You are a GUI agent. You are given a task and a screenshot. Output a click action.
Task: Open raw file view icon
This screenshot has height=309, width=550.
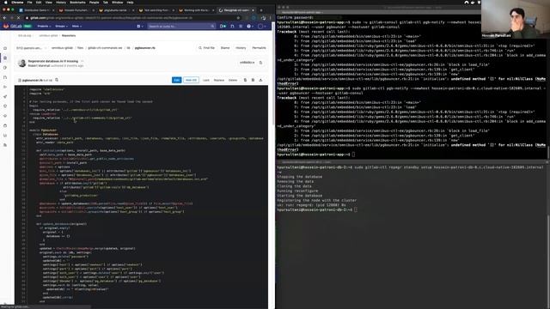click(x=253, y=80)
